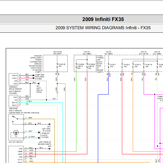Click the "UBVR" terminal label

tap(20, 154)
